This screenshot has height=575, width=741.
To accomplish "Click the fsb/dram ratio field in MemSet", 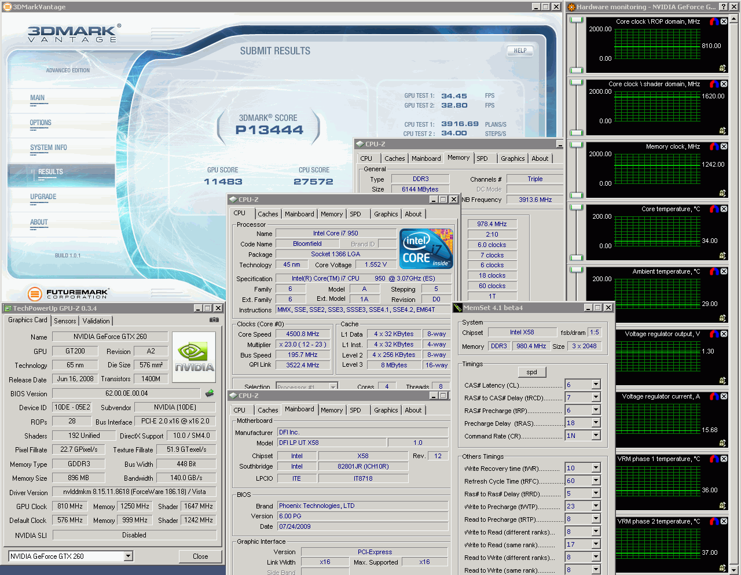I will 595,333.
